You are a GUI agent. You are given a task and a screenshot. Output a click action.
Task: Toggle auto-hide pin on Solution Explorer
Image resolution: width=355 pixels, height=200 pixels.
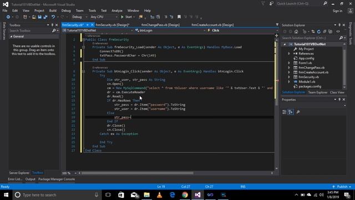tap(339, 25)
